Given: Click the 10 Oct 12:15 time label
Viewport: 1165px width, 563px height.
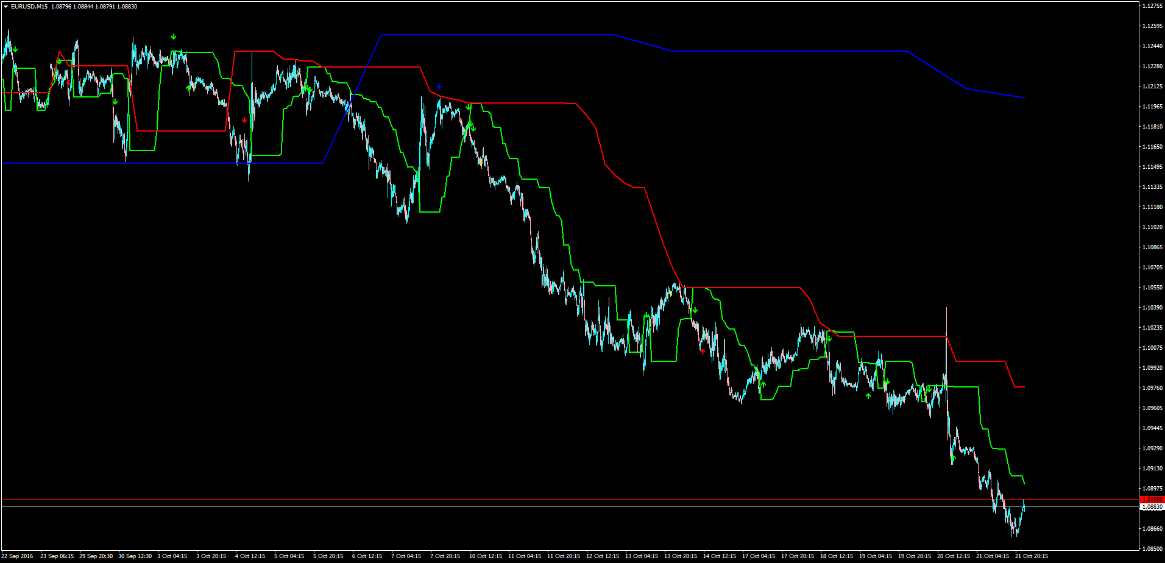Looking at the screenshot, I should pyautogui.click(x=486, y=556).
